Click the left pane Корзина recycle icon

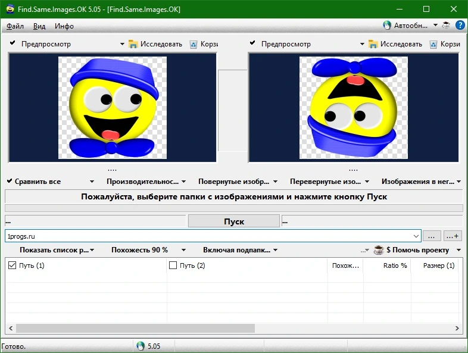point(194,45)
